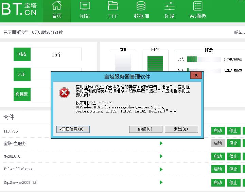Viewport: 245px width, 192px height.
Task: Click the monitor icon above 网站
Action: [x=85, y=6]
